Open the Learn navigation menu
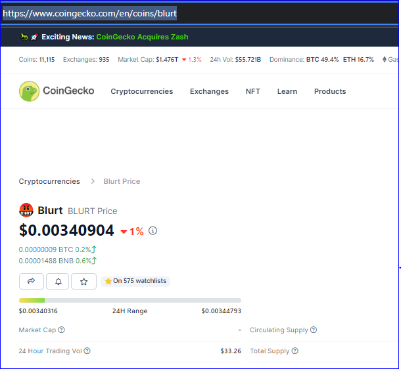The height and width of the screenshot is (369, 401). (x=287, y=91)
